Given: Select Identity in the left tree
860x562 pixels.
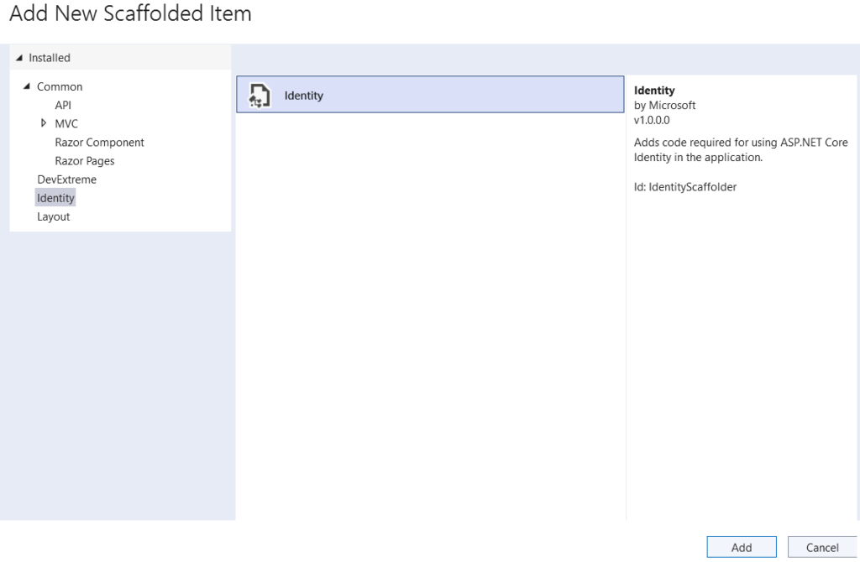Looking at the screenshot, I should (55, 198).
